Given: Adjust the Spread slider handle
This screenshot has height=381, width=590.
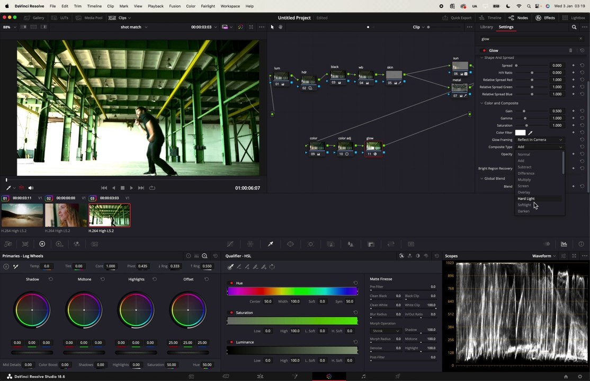Looking at the screenshot, I should (516, 66).
